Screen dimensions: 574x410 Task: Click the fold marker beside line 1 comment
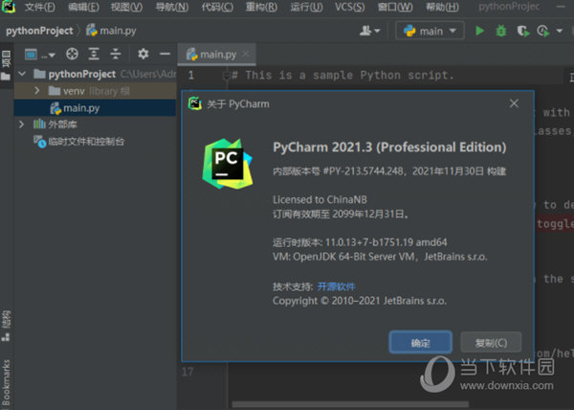click(x=226, y=76)
